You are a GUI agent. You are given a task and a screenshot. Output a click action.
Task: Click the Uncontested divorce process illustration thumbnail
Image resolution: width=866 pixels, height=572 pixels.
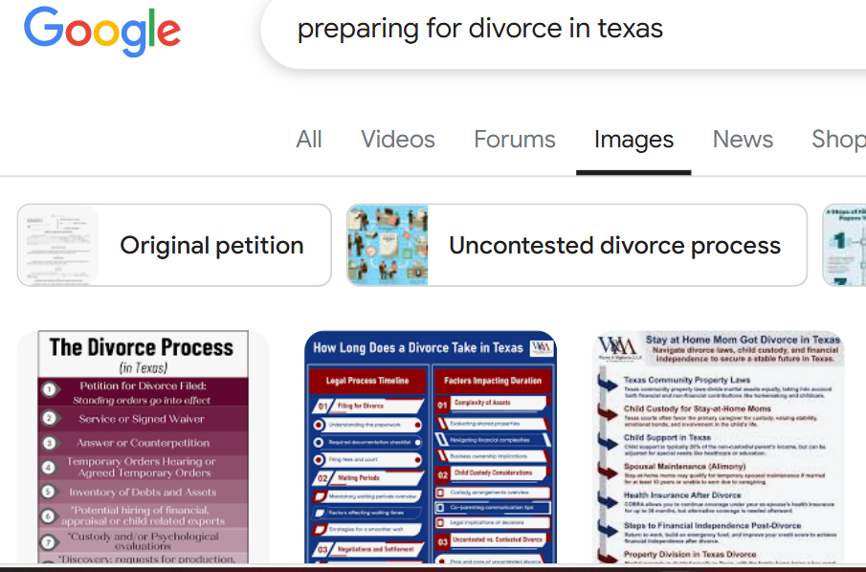388,245
